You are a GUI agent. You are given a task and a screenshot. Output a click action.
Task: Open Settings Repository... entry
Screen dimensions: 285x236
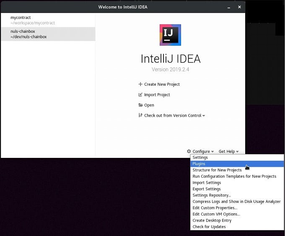pos(237,195)
